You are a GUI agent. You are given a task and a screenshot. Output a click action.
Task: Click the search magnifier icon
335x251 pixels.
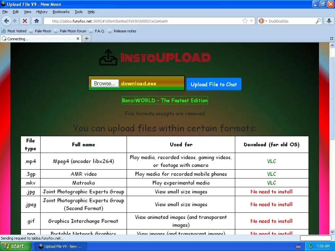tap(318, 21)
